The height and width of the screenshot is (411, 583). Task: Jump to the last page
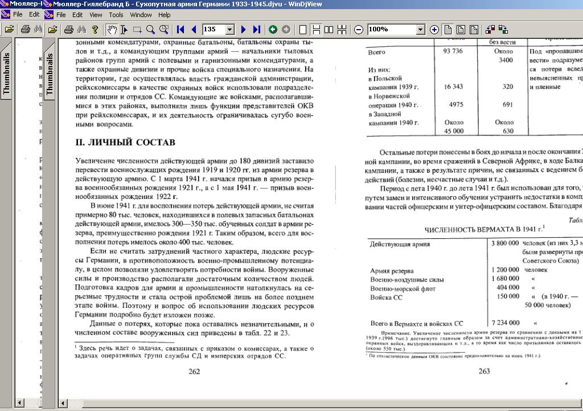256,29
